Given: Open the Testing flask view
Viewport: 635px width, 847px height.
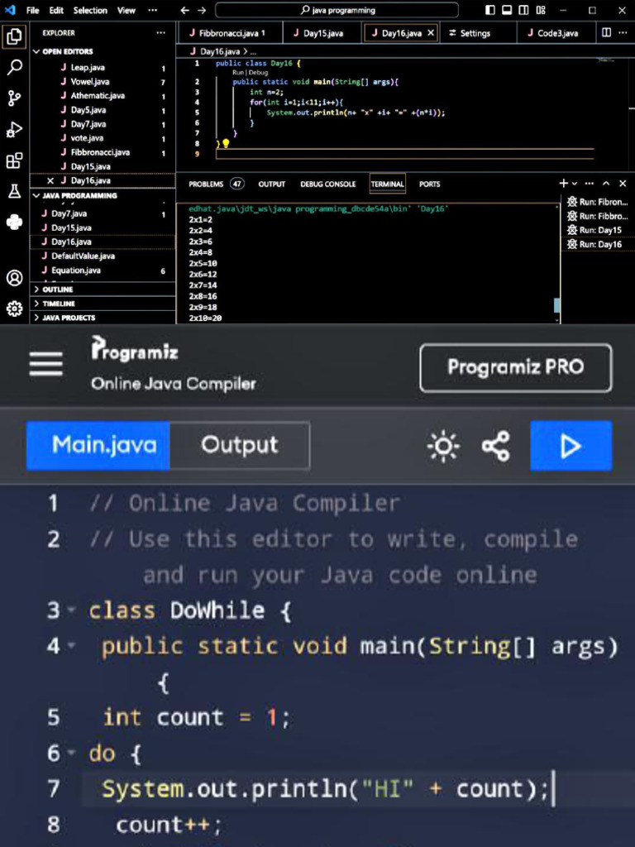Looking at the screenshot, I should (x=14, y=191).
